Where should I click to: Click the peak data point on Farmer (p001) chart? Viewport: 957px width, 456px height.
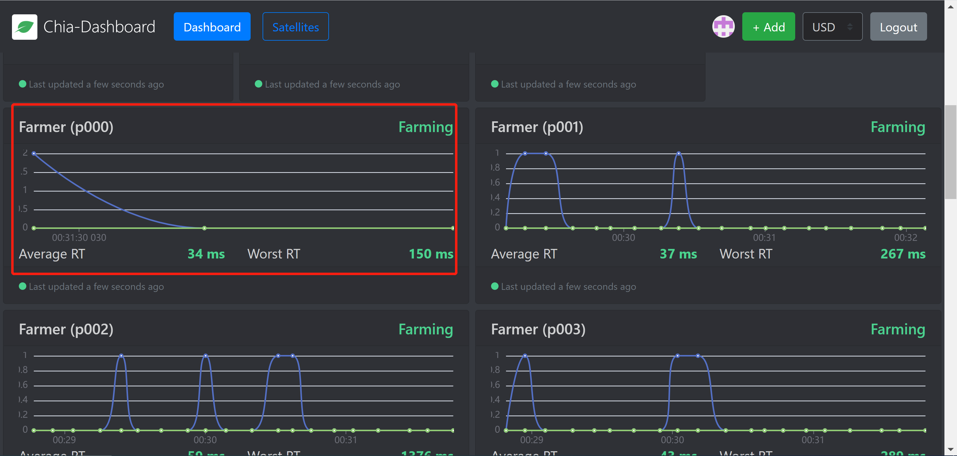click(x=678, y=153)
